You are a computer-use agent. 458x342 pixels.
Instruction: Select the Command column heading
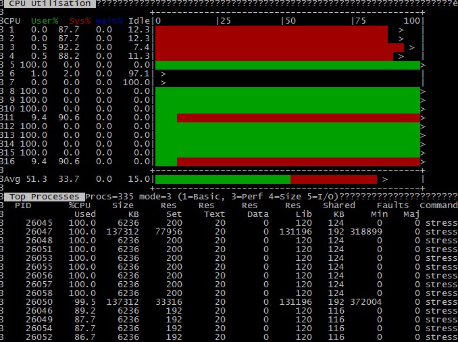point(438,205)
